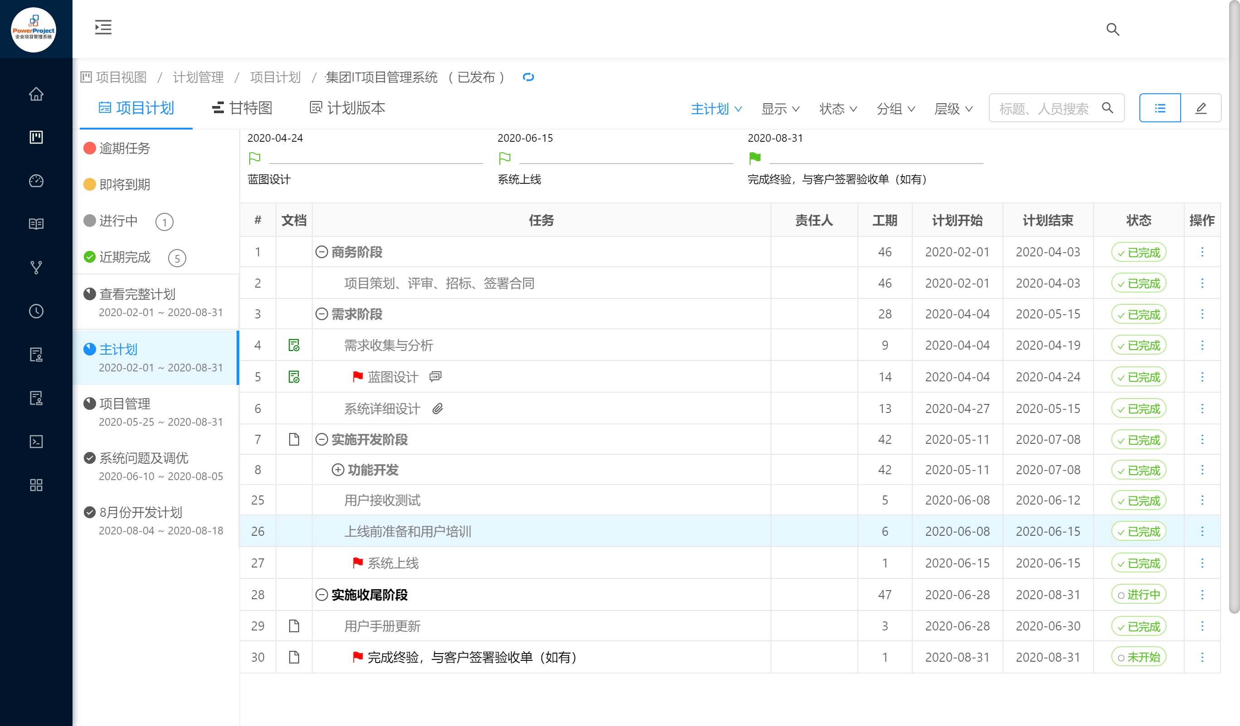Click file icon in row 7
The width and height of the screenshot is (1240, 726).
tap(294, 439)
